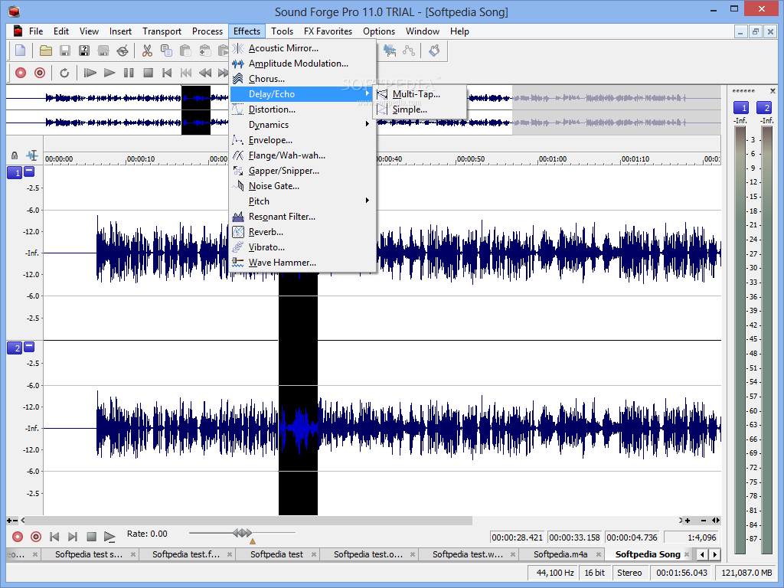Viewport: 784px width, 588px height.
Task: Expand the Delay/Echo submenu arrow
Action: [x=367, y=94]
